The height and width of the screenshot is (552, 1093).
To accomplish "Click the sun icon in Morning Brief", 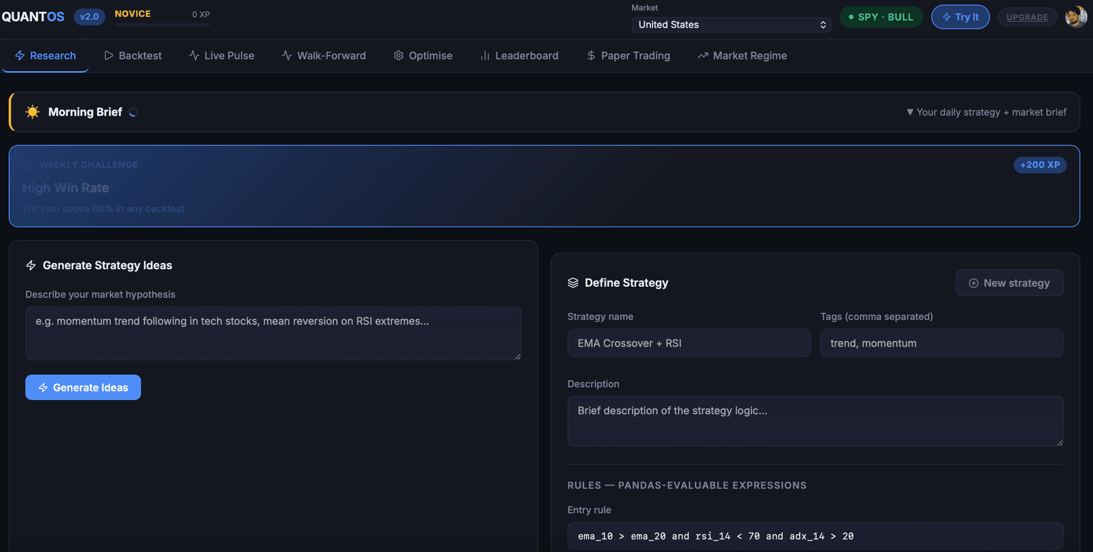I will point(33,112).
